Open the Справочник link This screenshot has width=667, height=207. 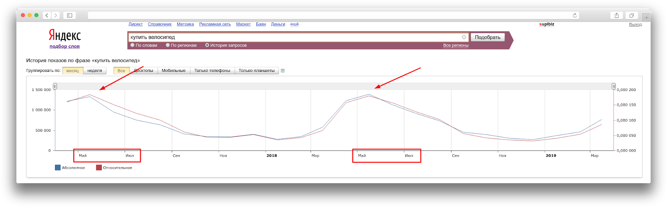click(x=160, y=24)
